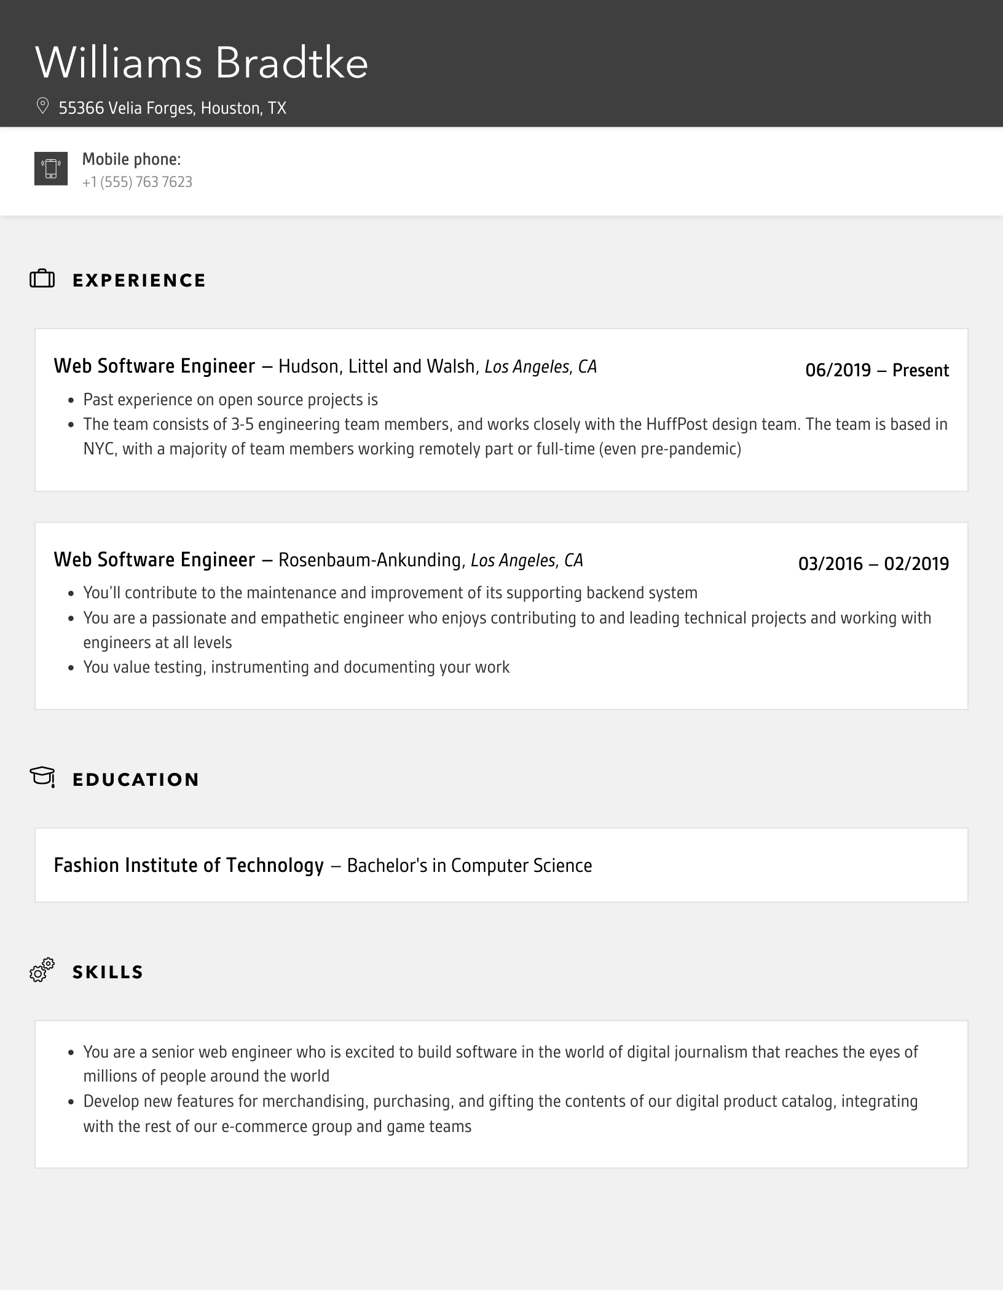Click the Hudson, Littel and Walsh company name

377,366
